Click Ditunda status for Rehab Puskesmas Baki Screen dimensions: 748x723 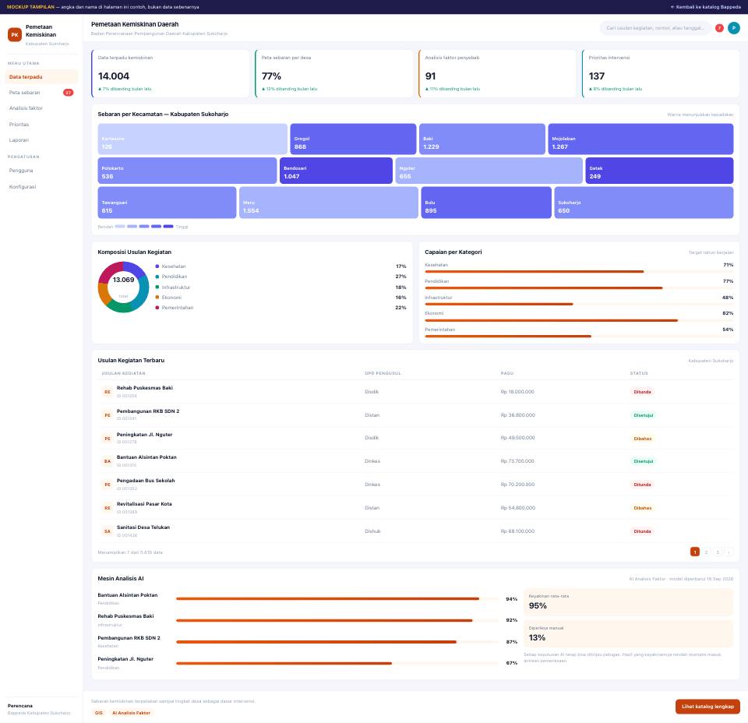point(642,392)
